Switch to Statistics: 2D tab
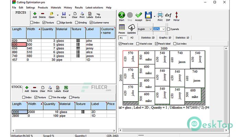The height and width of the screenshot is (137, 240). 148,38
